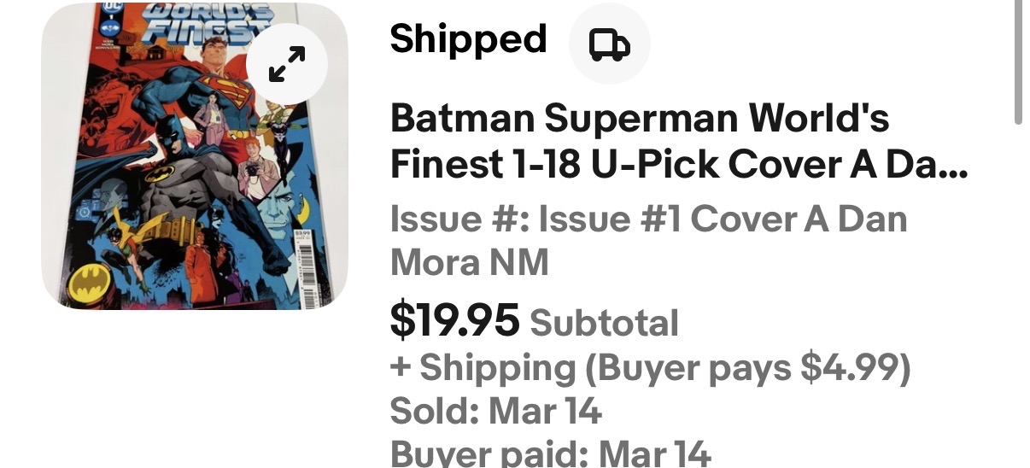
Task: Click the Sold: Mar 14 date
Action: point(496,412)
